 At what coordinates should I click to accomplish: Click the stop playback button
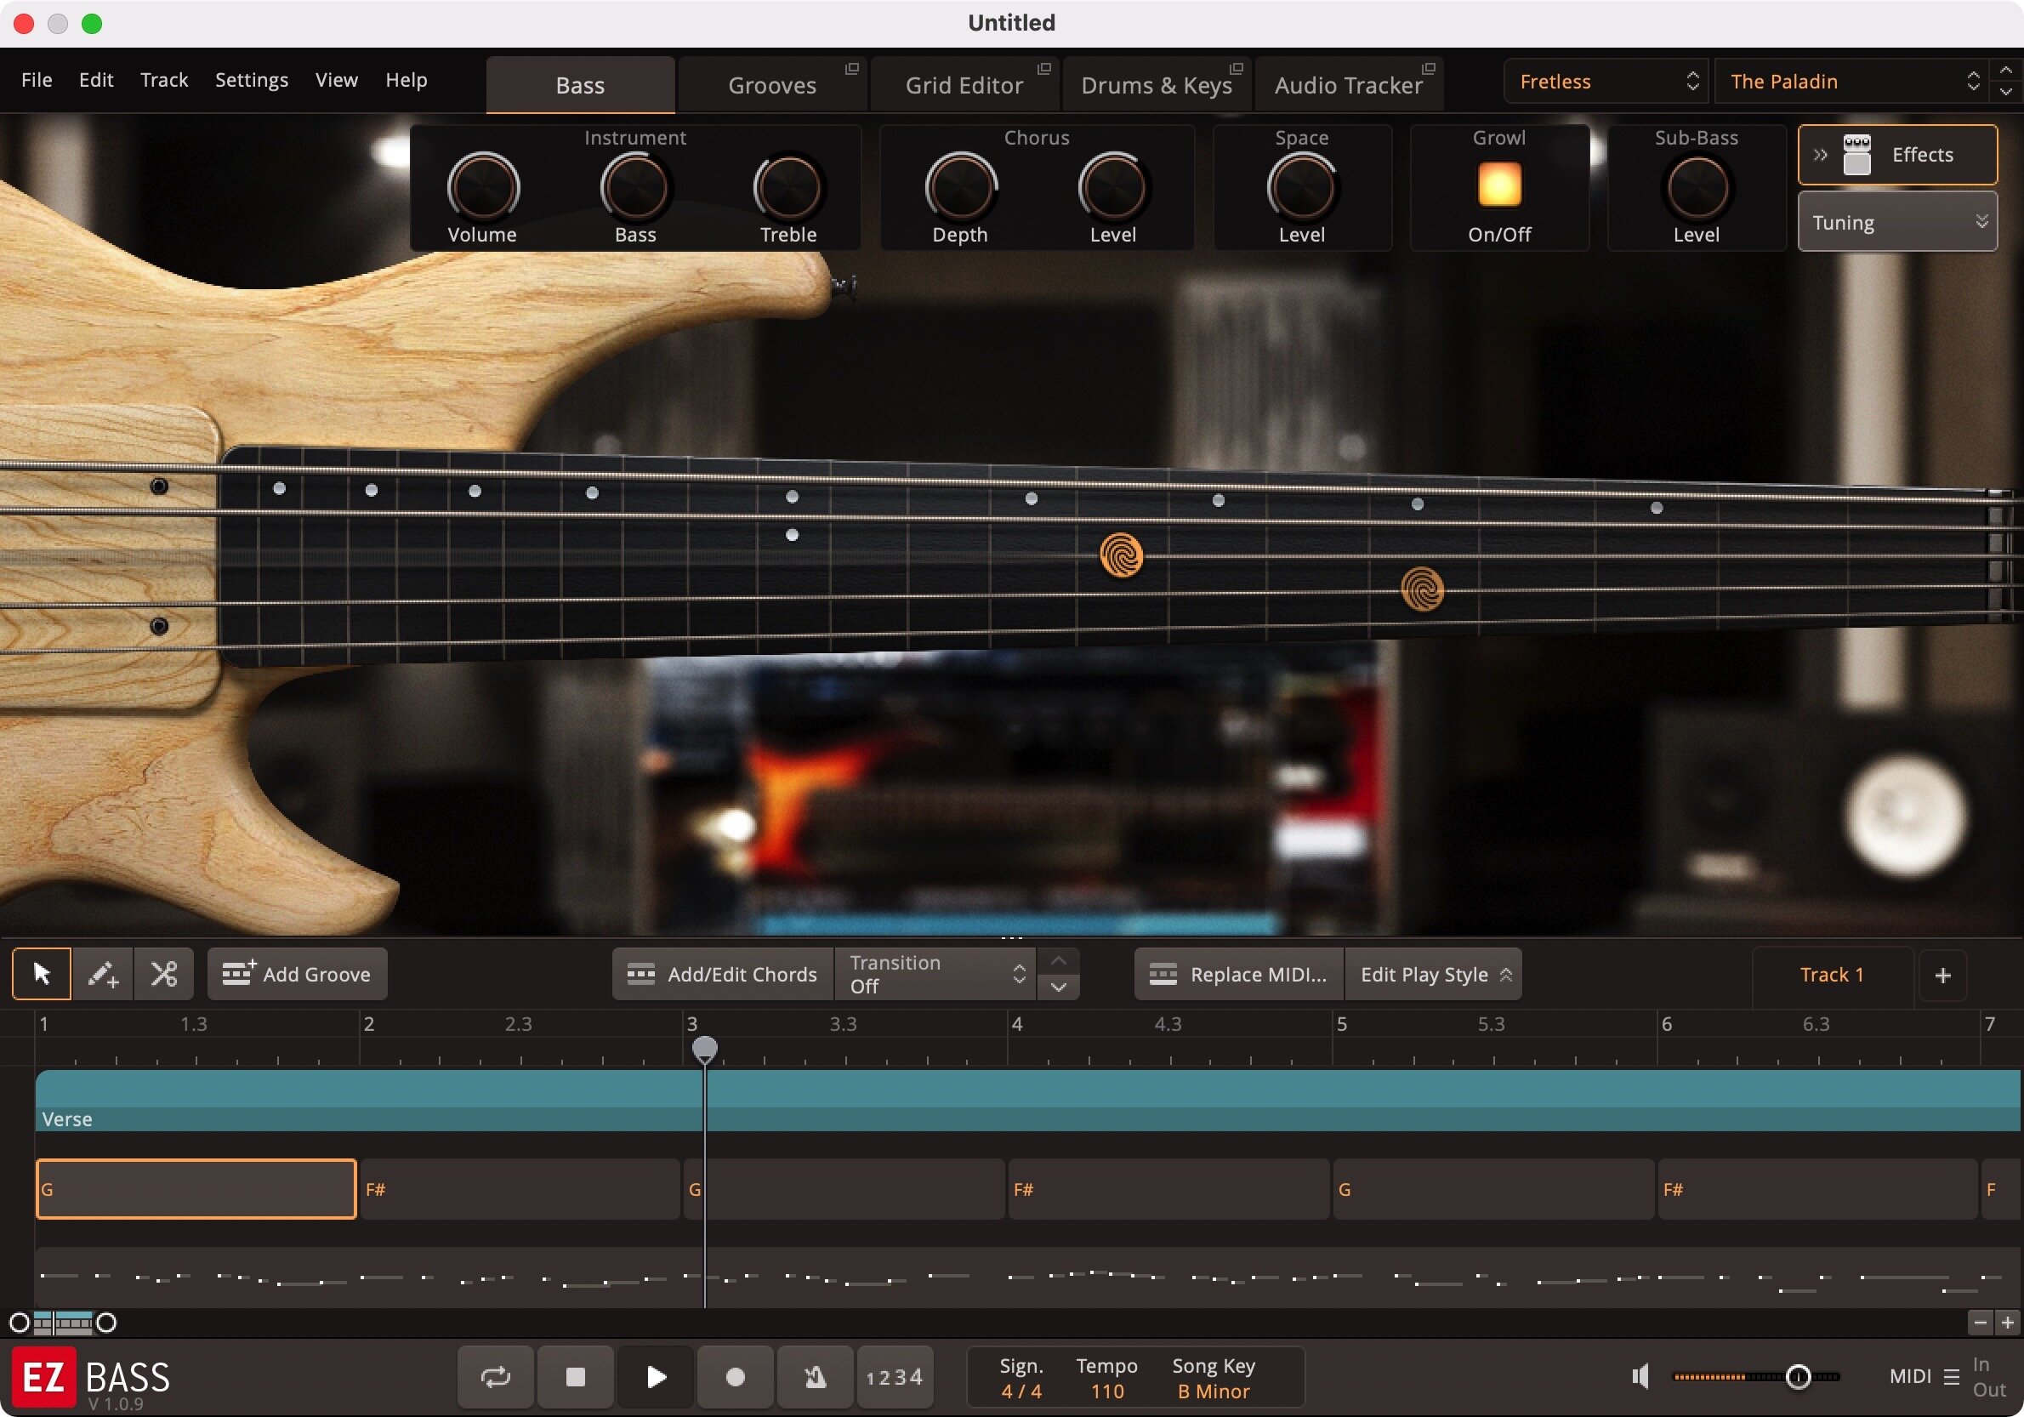point(575,1376)
